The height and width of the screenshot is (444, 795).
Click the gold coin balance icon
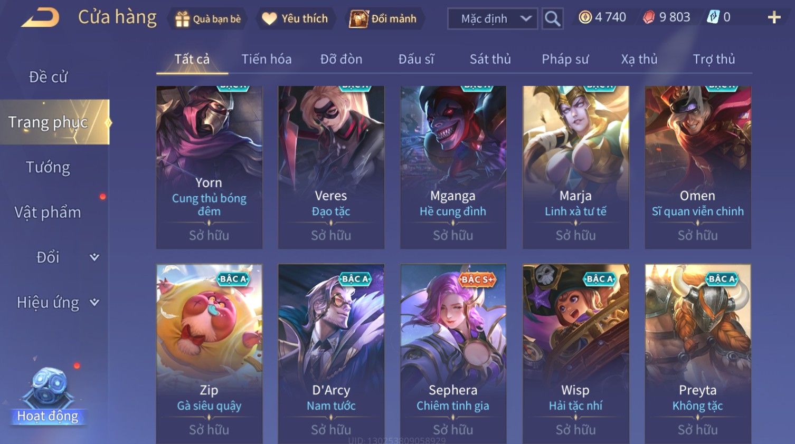pos(585,17)
